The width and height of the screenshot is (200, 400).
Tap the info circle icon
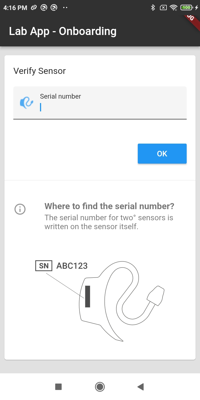[x=20, y=209]
